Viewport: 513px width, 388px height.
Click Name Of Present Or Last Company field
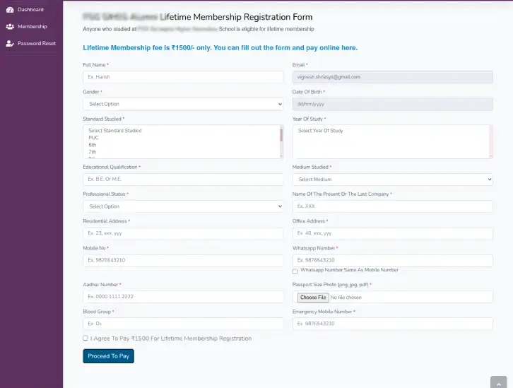click(x=393, y=206)
